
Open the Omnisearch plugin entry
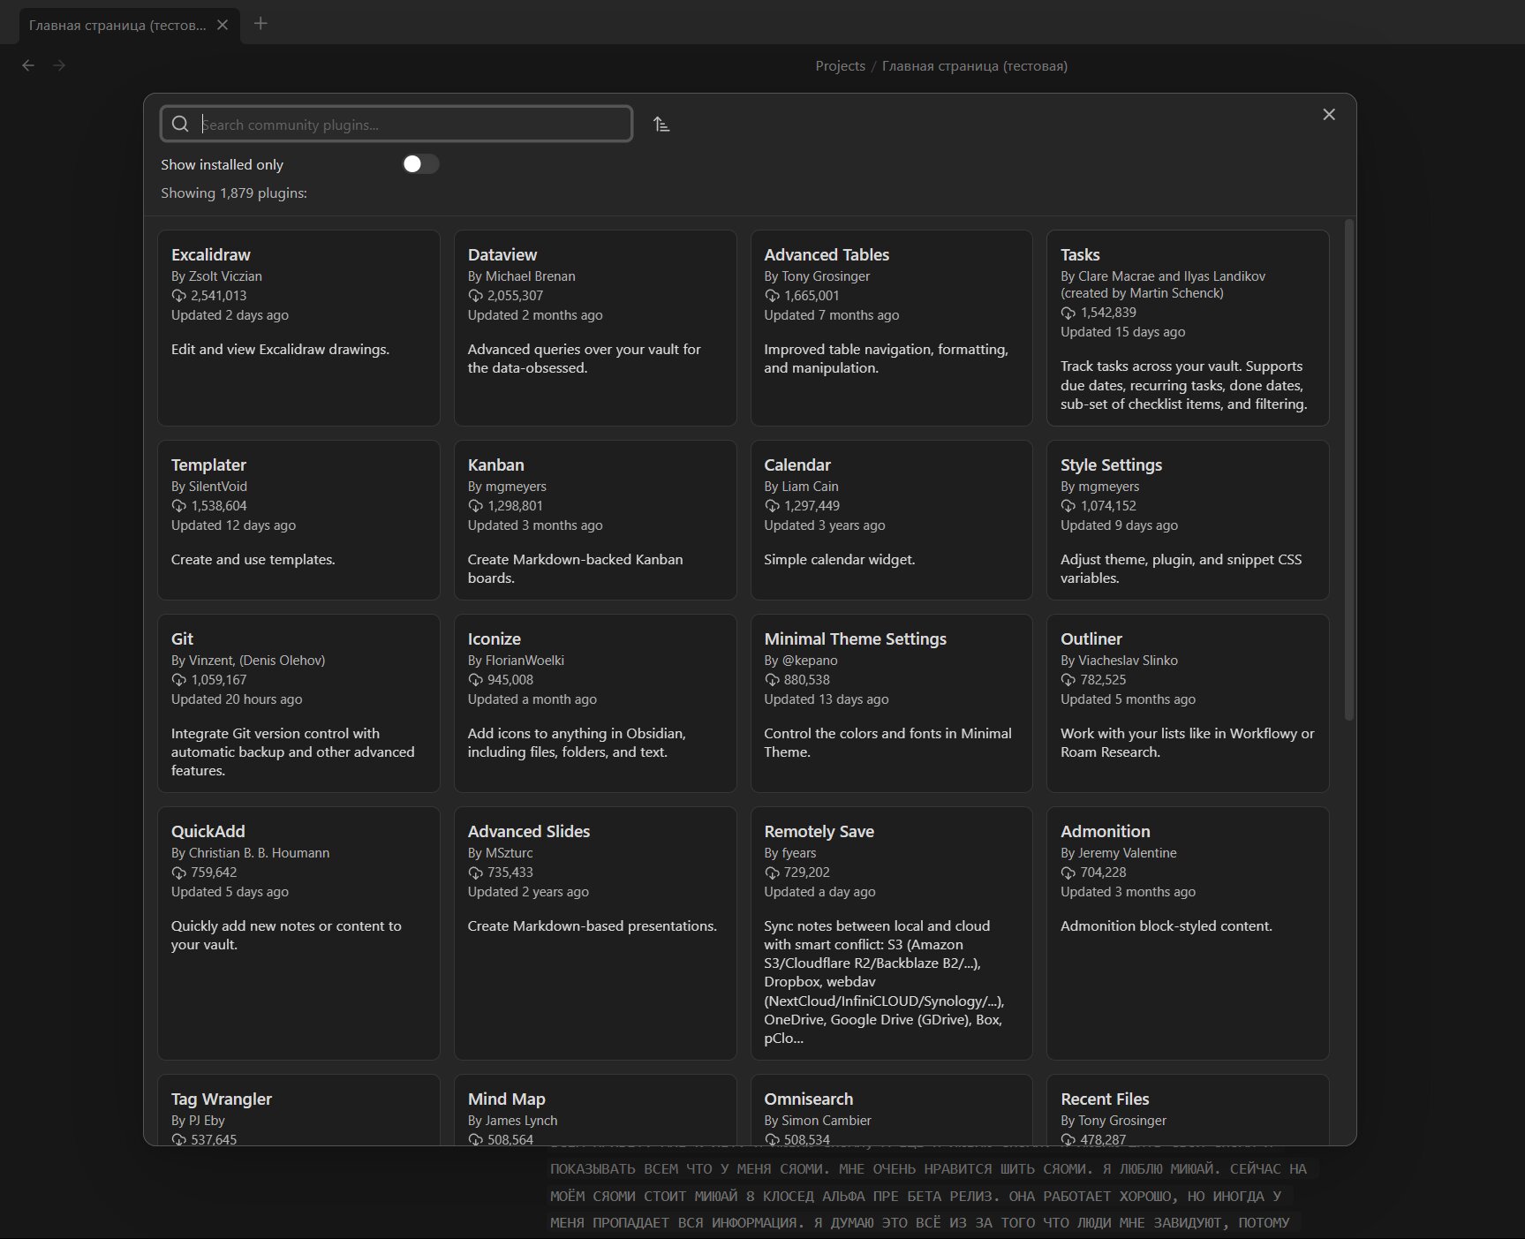891,1110
